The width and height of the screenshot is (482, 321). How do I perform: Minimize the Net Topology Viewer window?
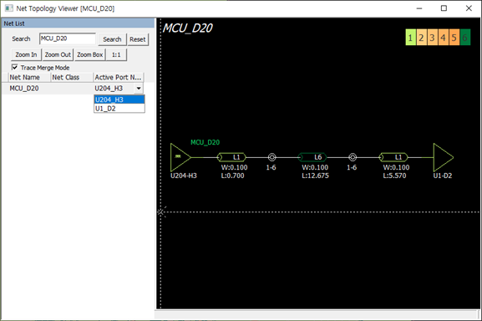click(419, 8)
